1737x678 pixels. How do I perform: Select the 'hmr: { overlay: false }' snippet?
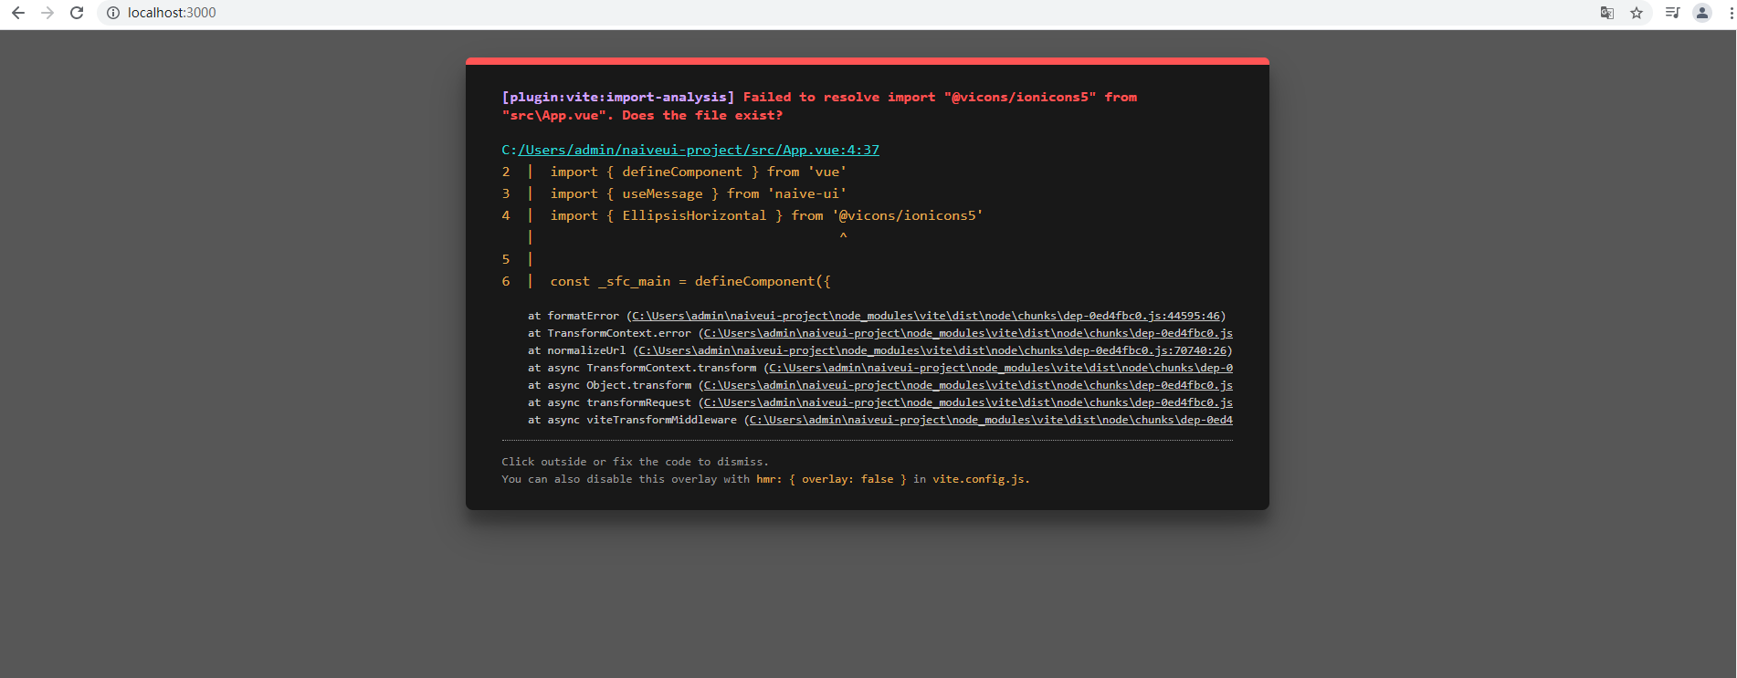click(831, 479)
